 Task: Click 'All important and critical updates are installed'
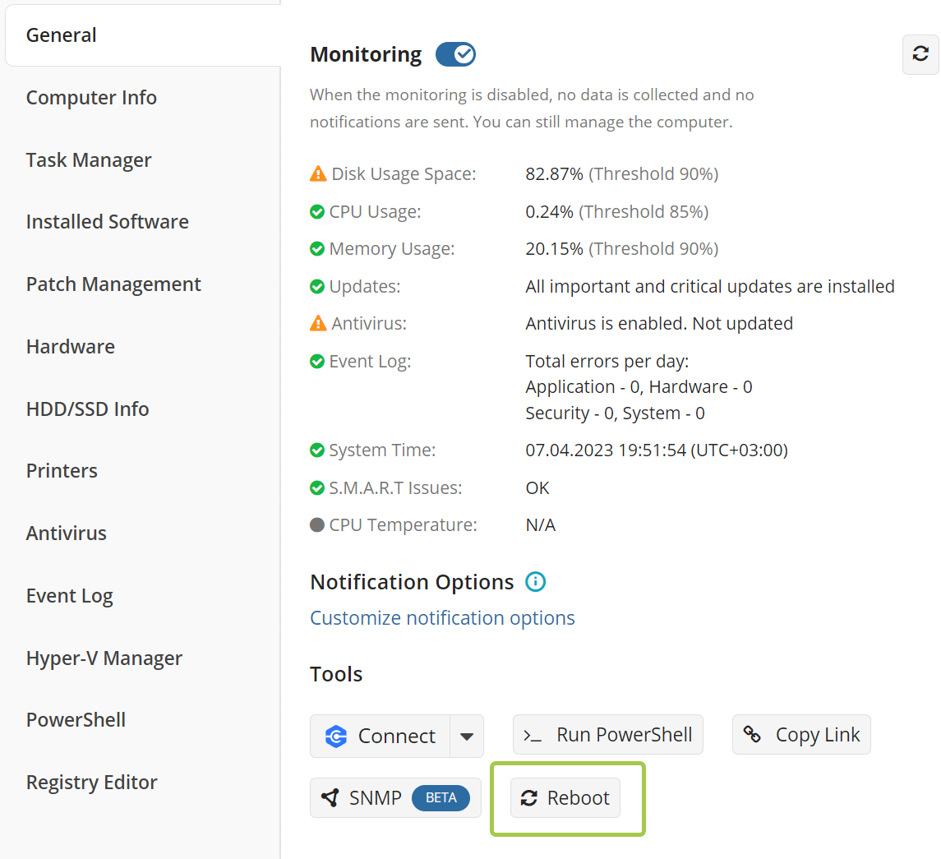click(x=710, y=286)
